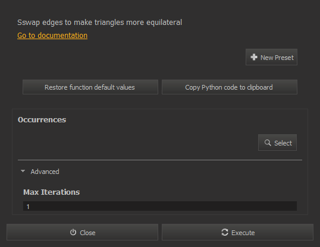320x247 pixels.
Task: Click the value 1 in Max Iterations
Action: 28,207
